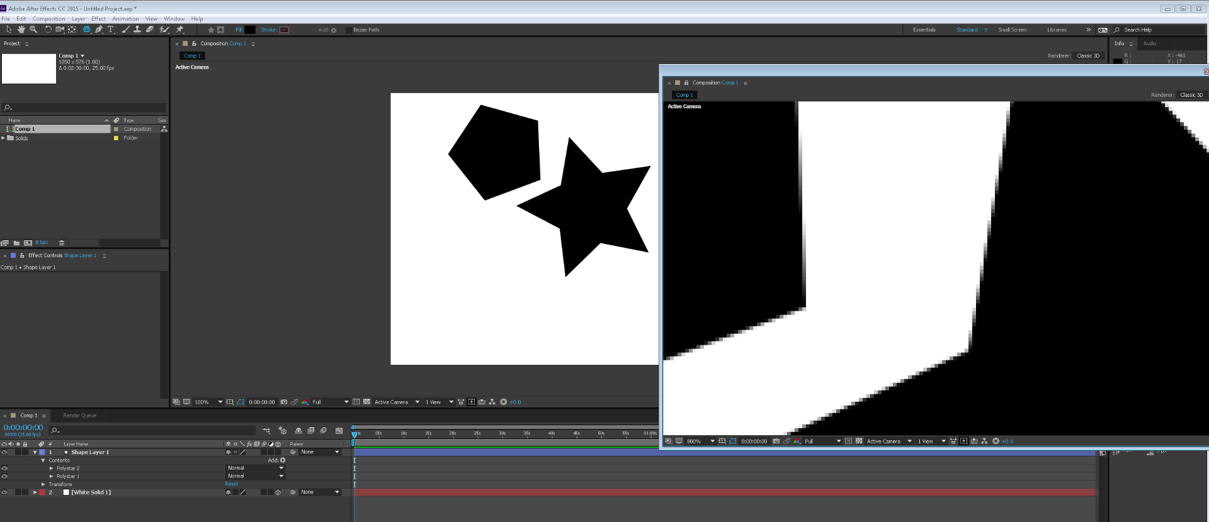Screen dimensions: 1209x522
Task: Switch to the Essentials workspace
Action: coord(924,30)
